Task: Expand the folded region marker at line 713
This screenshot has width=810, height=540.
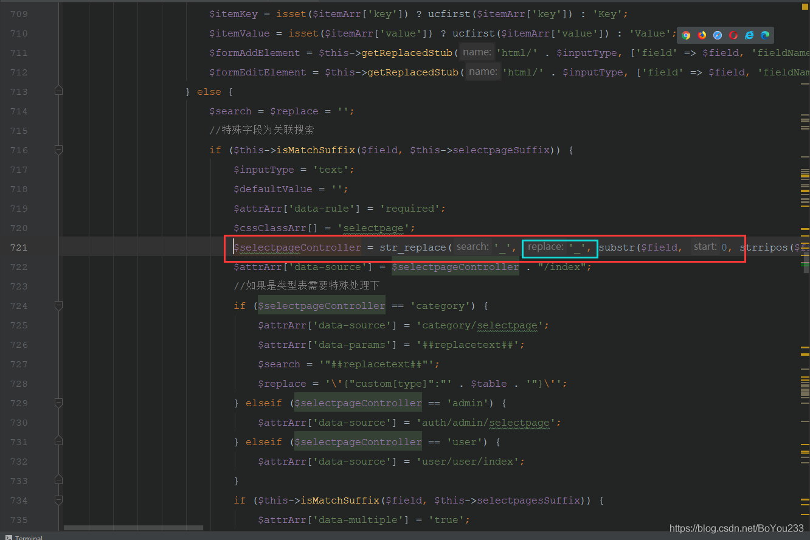Action: [58, 89]
